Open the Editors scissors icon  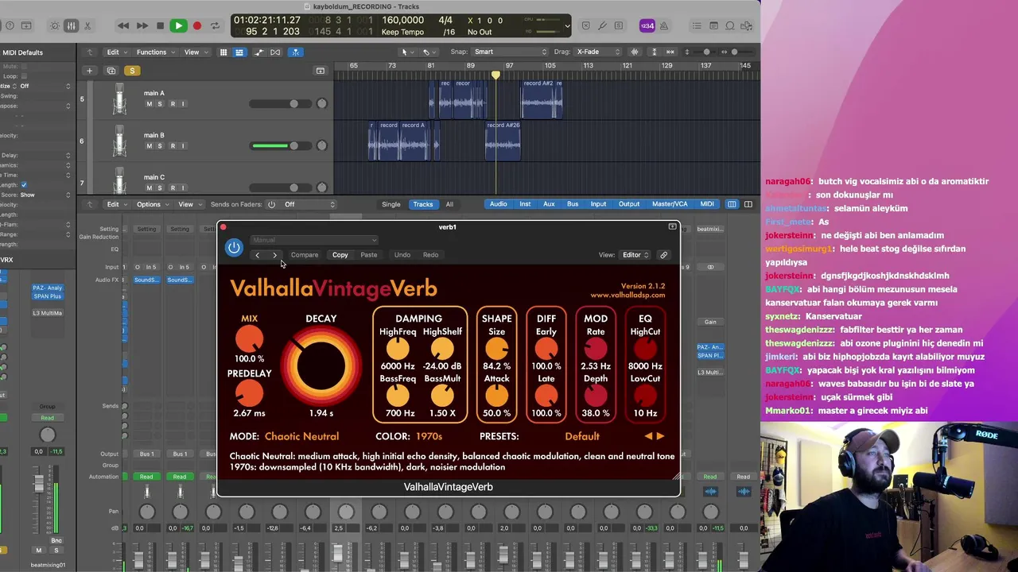click(87, 25)
